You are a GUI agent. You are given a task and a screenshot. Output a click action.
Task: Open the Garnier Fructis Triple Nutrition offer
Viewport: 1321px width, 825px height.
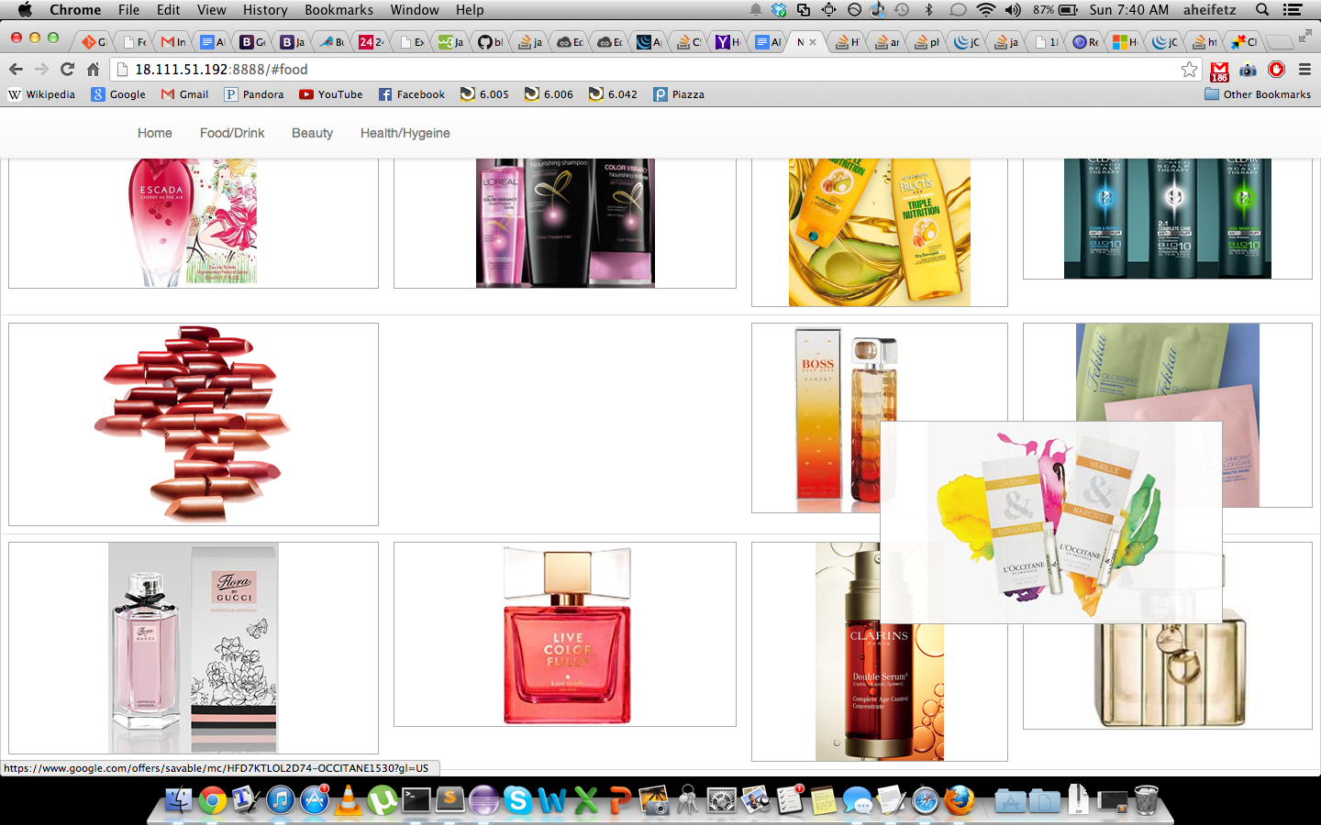[879, 232]
